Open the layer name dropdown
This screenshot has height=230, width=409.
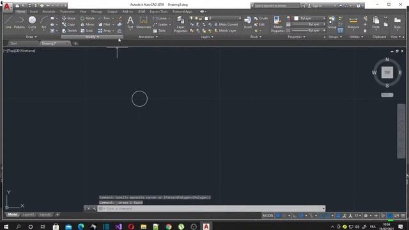coord(222,19)
